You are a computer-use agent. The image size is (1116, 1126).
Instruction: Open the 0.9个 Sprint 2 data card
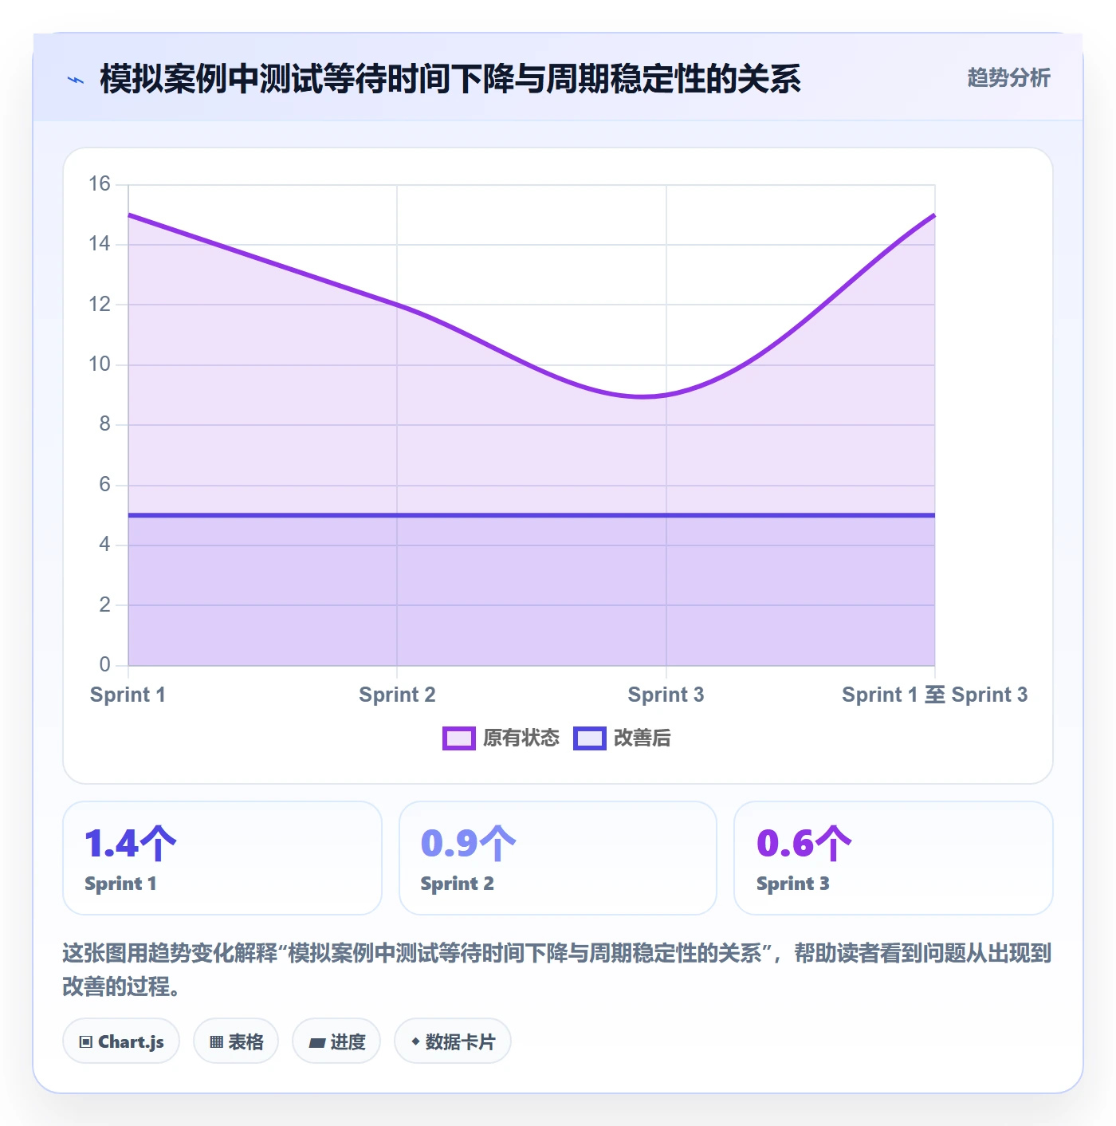point(558,858)
